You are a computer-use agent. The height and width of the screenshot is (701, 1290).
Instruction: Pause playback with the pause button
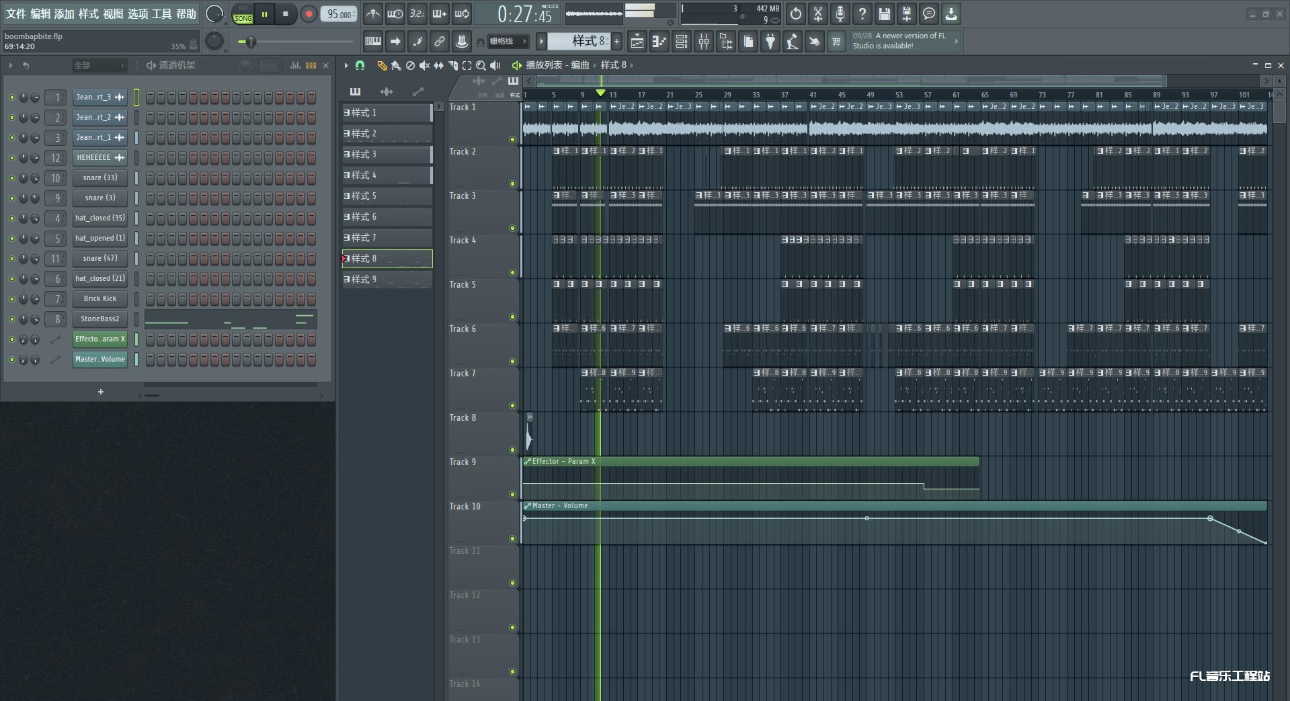(x=264, y=14)
